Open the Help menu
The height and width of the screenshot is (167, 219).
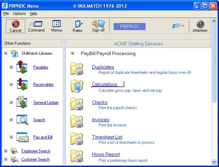click(33, 14)
